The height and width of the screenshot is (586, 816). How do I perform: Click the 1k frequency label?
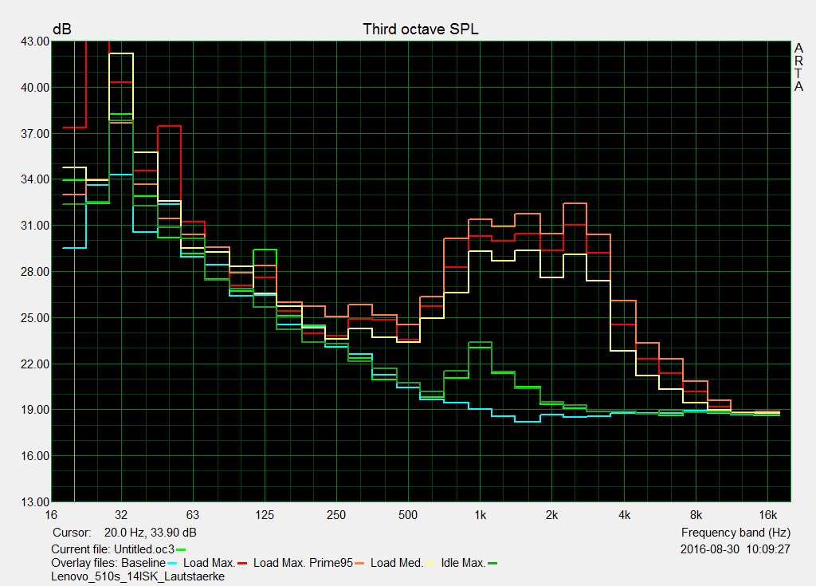click(x=480, y=515)
